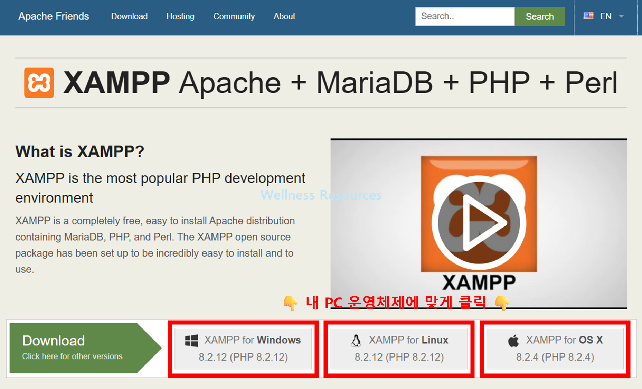Focus the Search input field
The image size is (642, 389).
tap(465, 16)
